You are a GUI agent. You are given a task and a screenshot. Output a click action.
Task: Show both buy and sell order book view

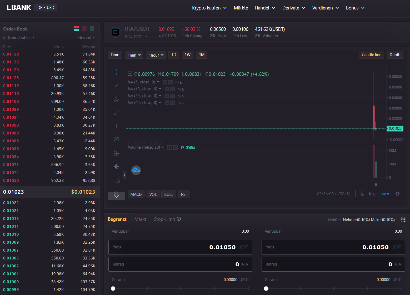click(x=77, y=29)
